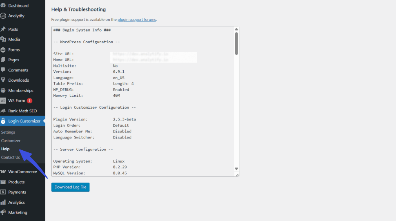This screenshot has width=396, height=221.
Task: Open the Memberships menu label
Action: (21, 90)
